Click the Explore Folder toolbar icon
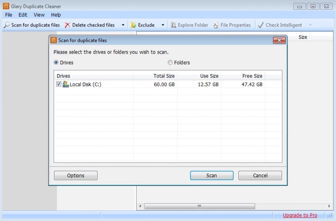Screen dimensions: 336x221 [173, 25]
